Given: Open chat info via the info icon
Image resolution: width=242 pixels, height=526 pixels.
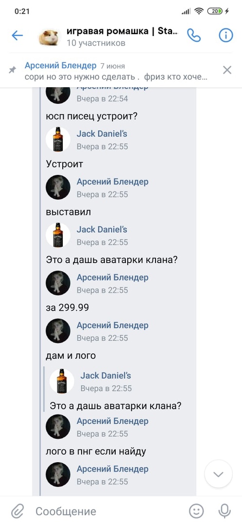Looking at the screenshot, I should [226, 35].
